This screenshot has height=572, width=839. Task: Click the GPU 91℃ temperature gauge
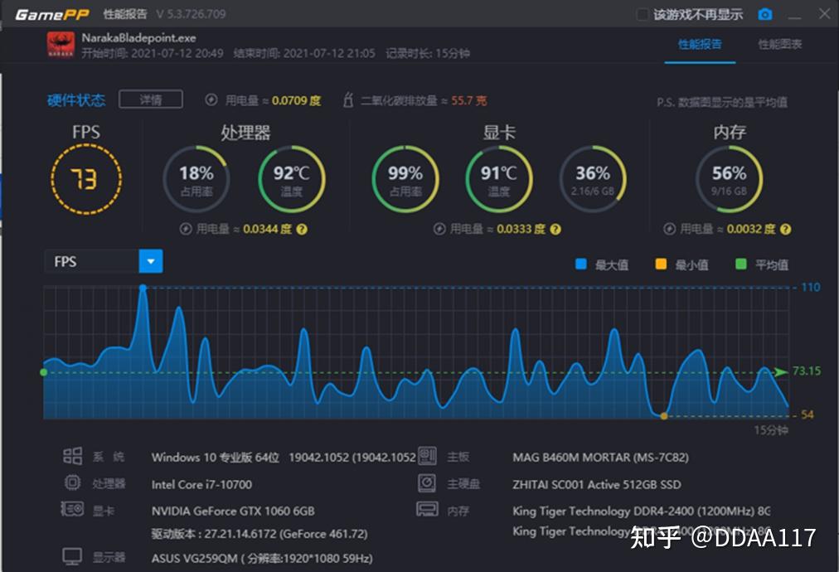(499, 179)
